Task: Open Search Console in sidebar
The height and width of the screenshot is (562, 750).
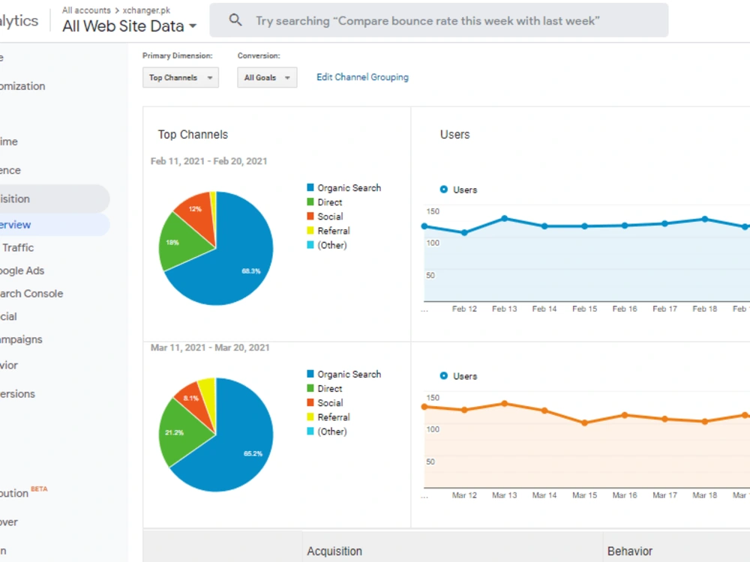Action: 31,294
